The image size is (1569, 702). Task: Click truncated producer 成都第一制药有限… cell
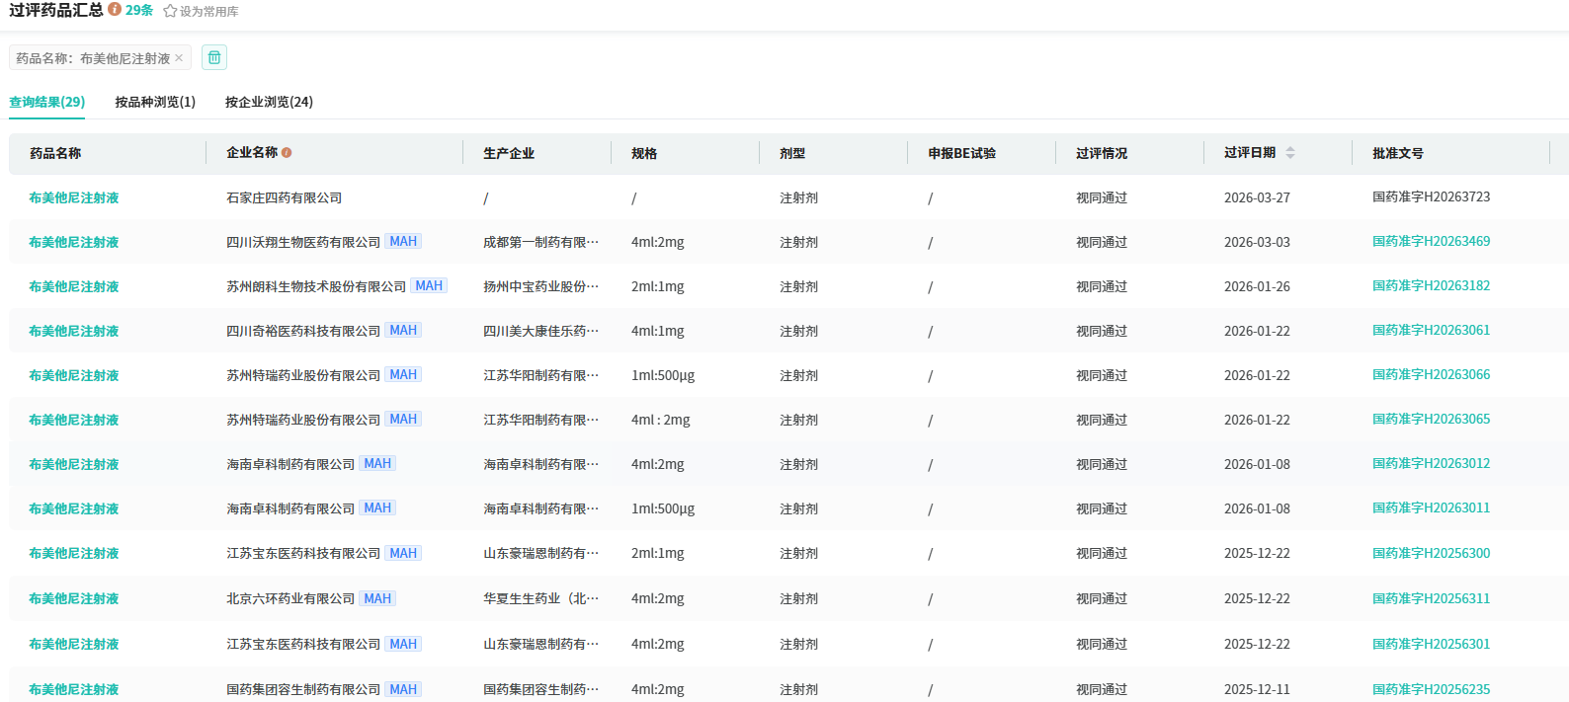(540, 242)
